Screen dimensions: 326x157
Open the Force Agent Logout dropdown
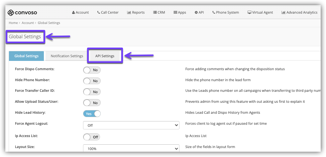tap(131, 125)
